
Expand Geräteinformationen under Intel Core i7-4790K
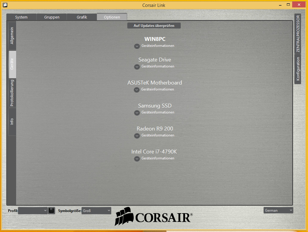pos(137,159)
